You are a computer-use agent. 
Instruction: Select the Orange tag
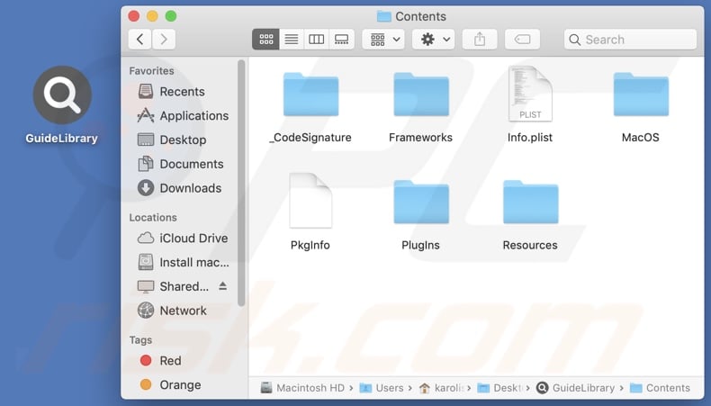pos(170,384)
